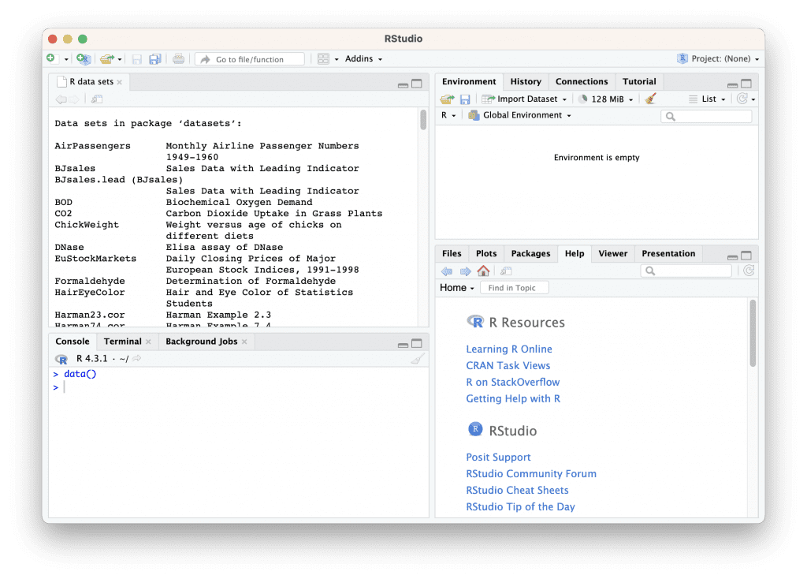807x579 pixels.
Task: Open a file using the Open File toolbar icon
Action: click(x=108, y=58)
